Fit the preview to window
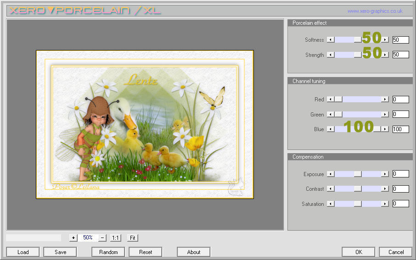Screen dimensions: 416x260 (132, 238)
